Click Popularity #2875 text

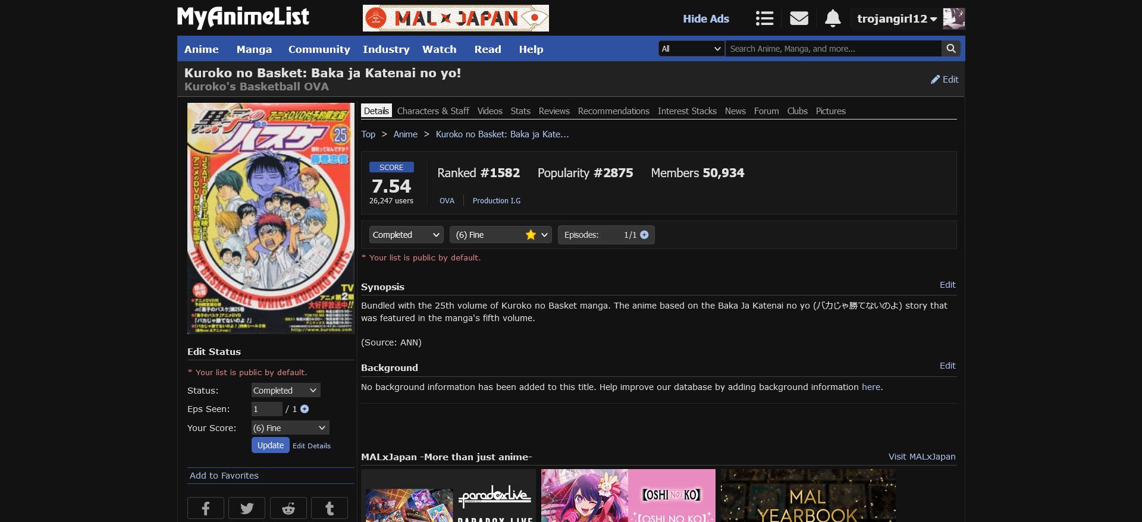(x=585, y=173)
